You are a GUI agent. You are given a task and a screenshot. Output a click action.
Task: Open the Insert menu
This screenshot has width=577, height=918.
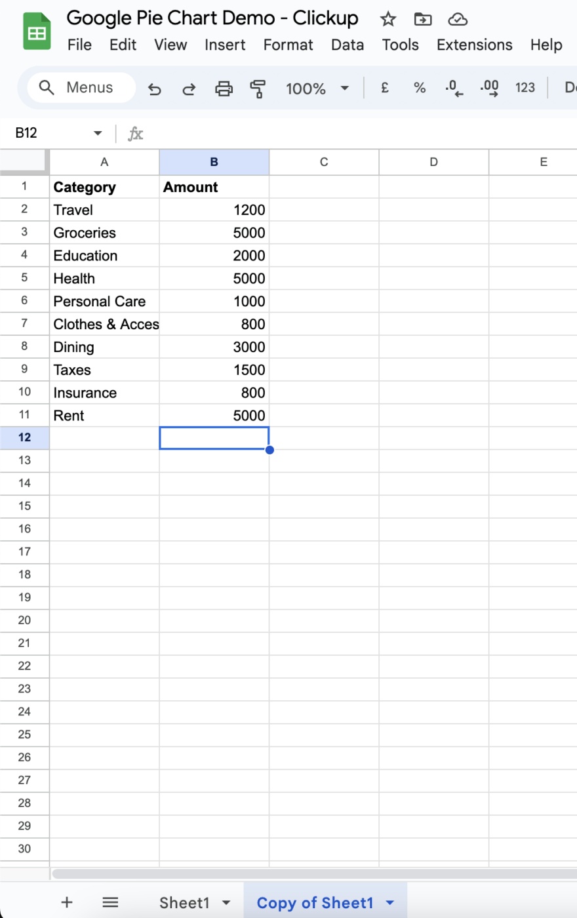click(x=225, y=45)
